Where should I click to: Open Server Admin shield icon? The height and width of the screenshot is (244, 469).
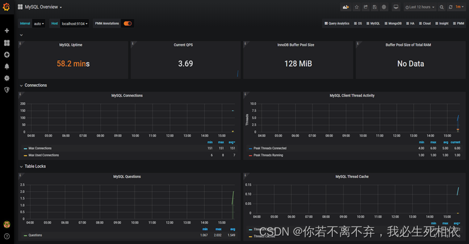click(x=7, y=90)
